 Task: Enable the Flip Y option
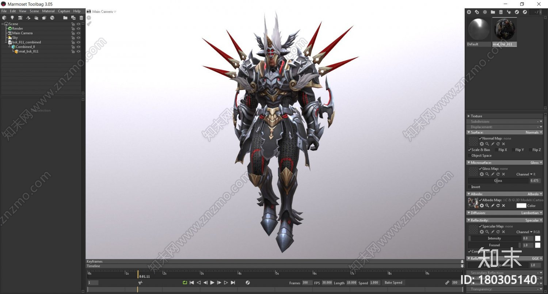point(513,150)
